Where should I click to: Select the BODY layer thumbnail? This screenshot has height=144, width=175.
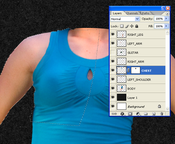122,88
